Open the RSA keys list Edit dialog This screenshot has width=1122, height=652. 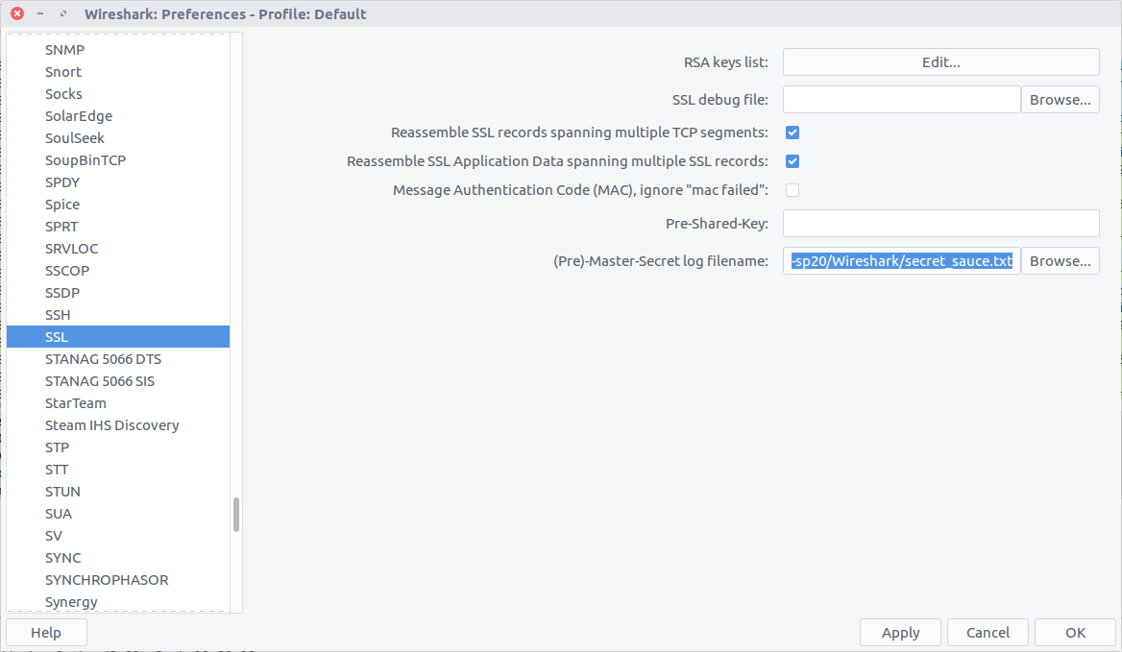[x=940, y=62]
